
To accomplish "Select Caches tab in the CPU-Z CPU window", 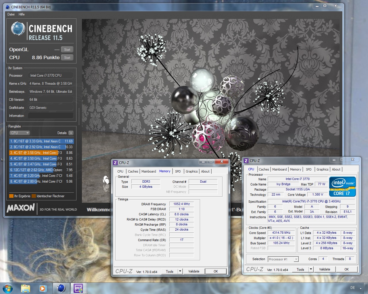I will (264, 169).
